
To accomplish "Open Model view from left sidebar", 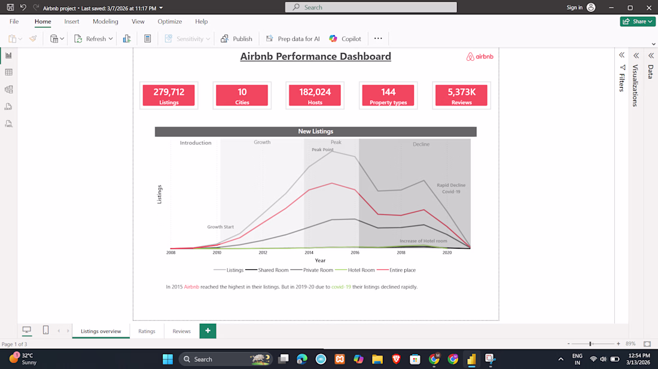I will click(8, 90).
